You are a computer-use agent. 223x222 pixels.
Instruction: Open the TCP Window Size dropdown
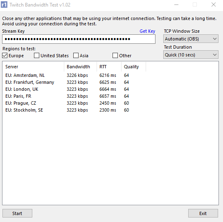(x=191, y=39)
